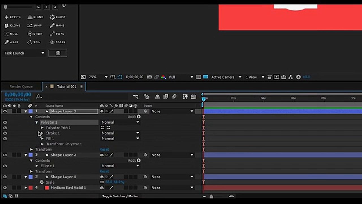Screen dimensions: 362x204
Task: Click the timeline zoom slider handle
Action: (x=211, y=196)
